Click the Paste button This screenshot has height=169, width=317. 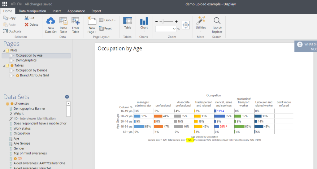10,25
